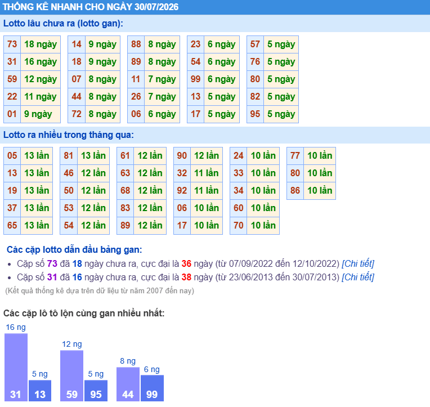
Task: Click number 19 in the frequent lotto table
Action: (12, 191)
